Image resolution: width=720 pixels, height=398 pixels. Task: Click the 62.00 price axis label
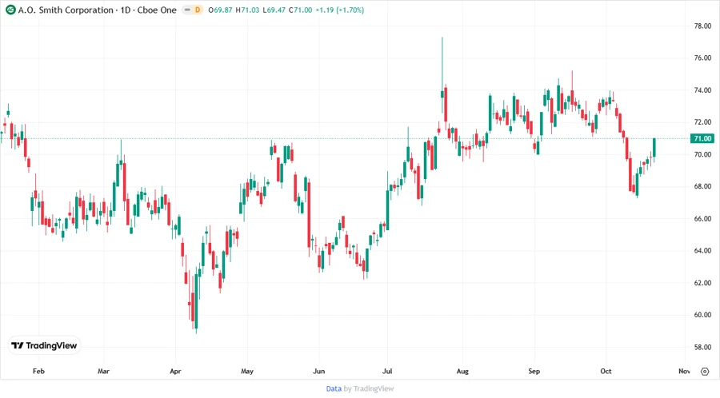pyautogui.click(x=702, y=283)
